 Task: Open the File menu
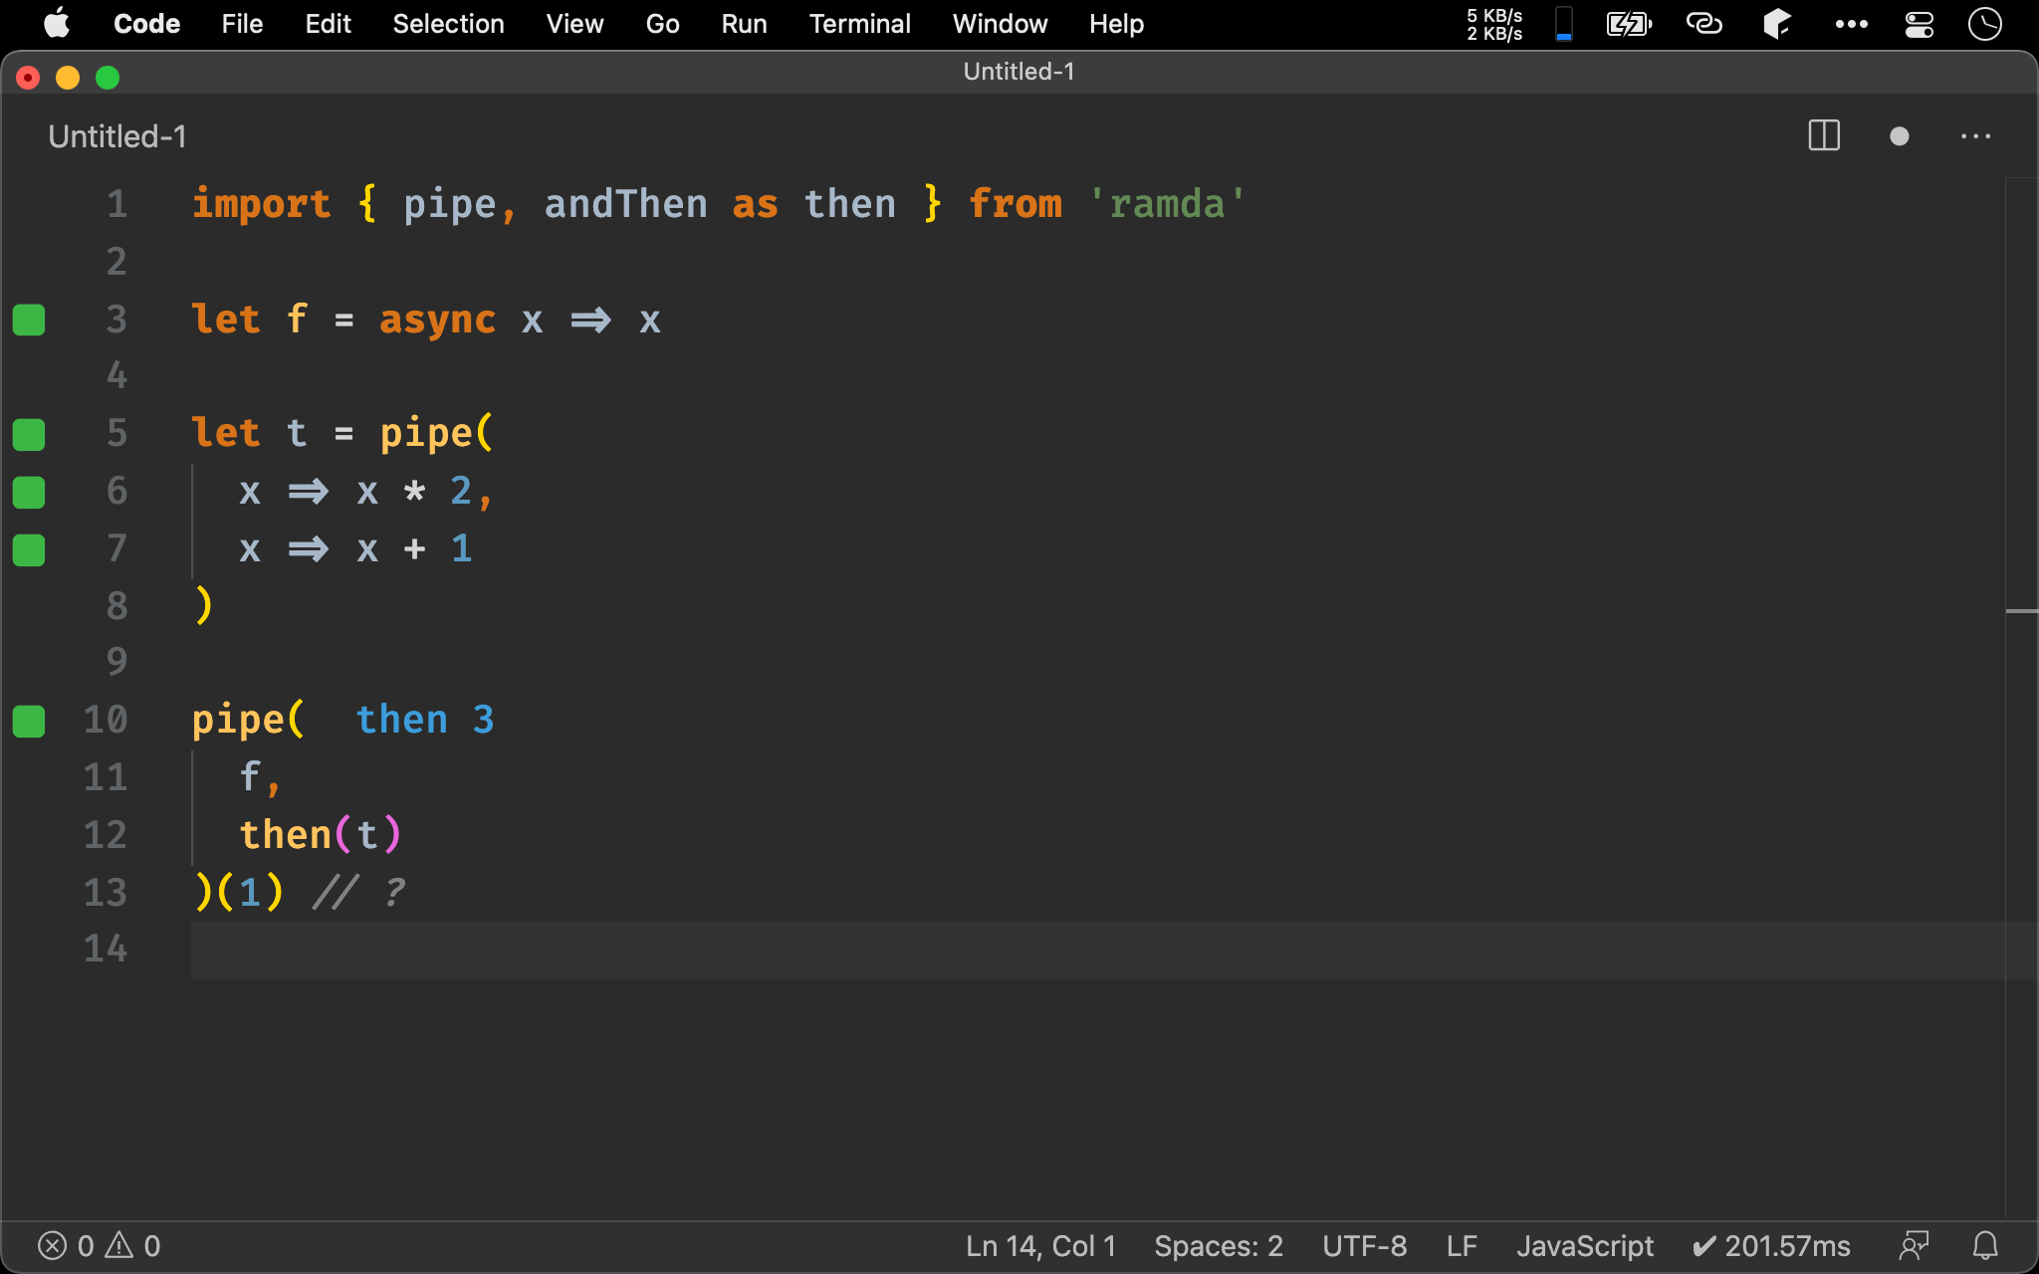[242, 23]
